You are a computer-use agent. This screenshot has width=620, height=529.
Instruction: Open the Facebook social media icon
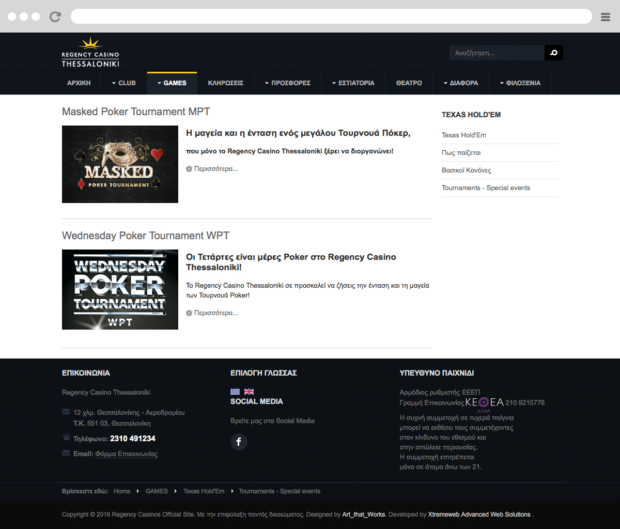coord(239,442)
